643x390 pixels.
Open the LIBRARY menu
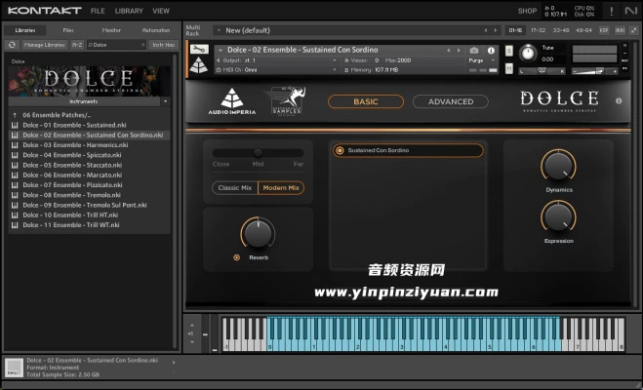(129, 11)
